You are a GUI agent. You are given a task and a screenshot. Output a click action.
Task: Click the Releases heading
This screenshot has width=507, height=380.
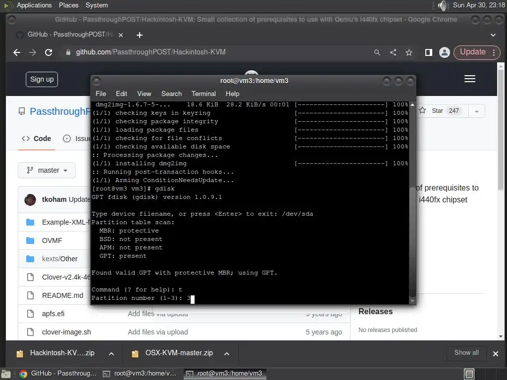coord(375,312)
